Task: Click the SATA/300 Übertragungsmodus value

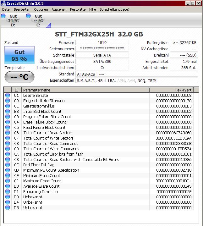Action: (x=102, y=62)
